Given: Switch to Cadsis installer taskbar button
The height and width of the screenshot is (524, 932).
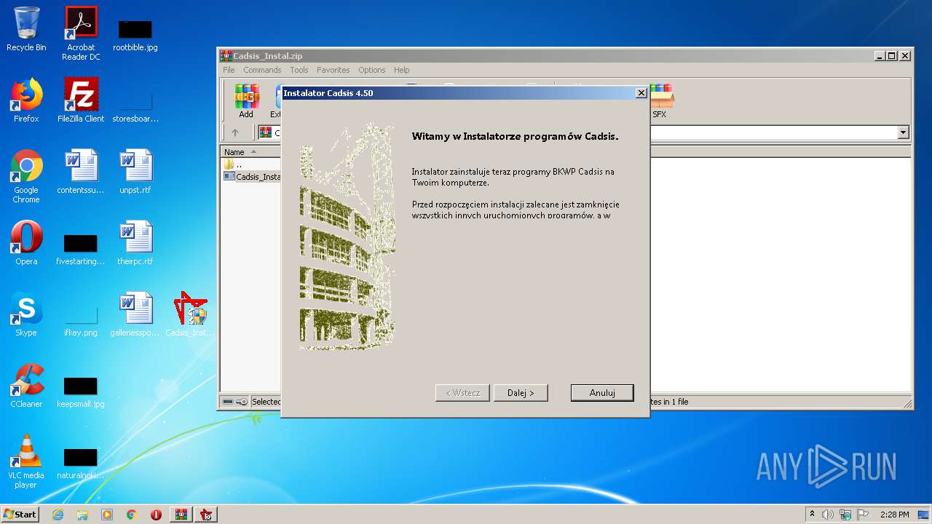Looking at the screenshot, I should tap(206, 515).
